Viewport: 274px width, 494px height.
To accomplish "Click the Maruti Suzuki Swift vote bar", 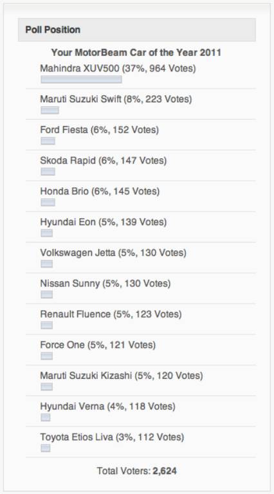I will point(50,110).
